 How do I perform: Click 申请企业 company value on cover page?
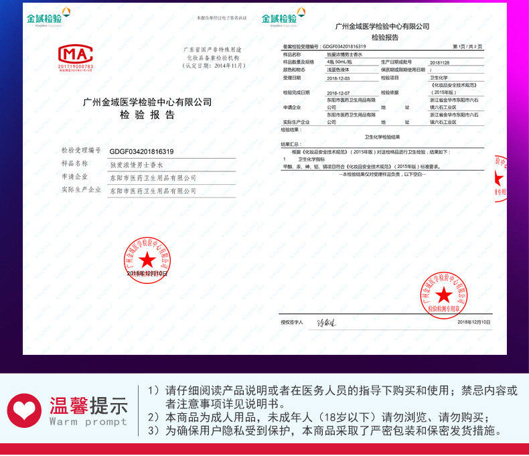(153, 177)
